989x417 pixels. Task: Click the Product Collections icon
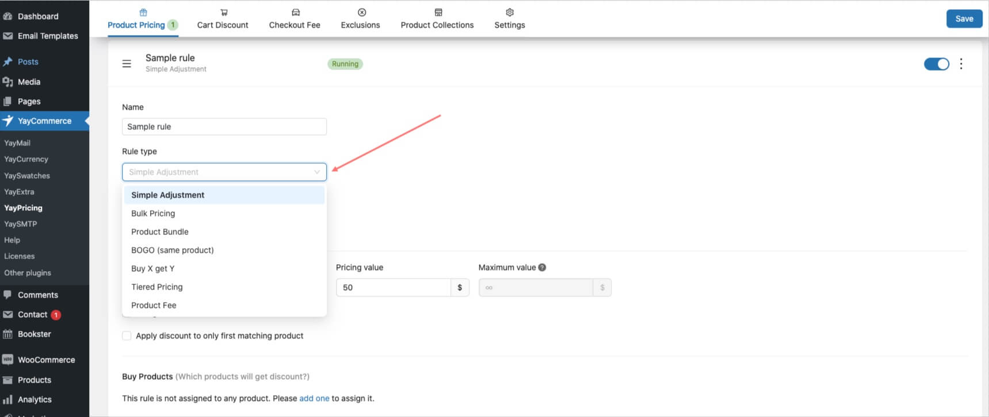click(438, 13)
